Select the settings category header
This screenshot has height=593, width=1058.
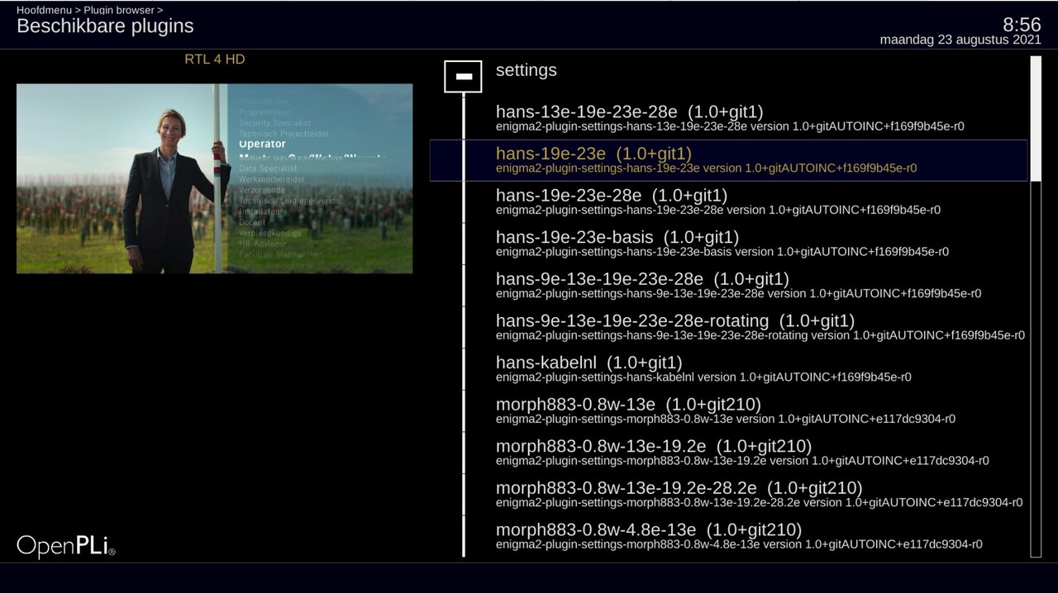(527, 71)
